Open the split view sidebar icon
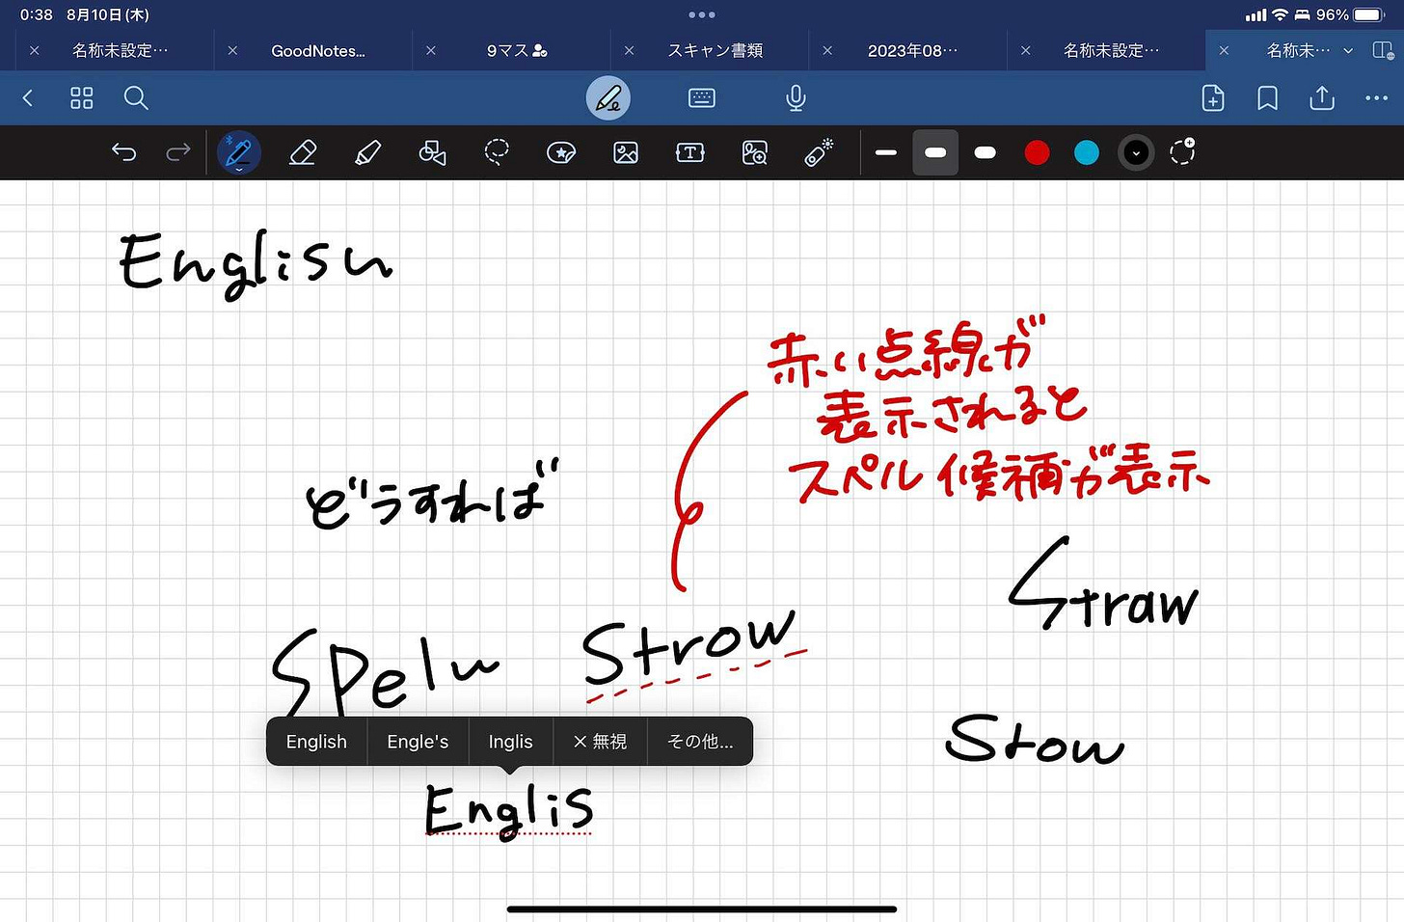Screen dimensions: 1404x922 (x=1383, y=49)
